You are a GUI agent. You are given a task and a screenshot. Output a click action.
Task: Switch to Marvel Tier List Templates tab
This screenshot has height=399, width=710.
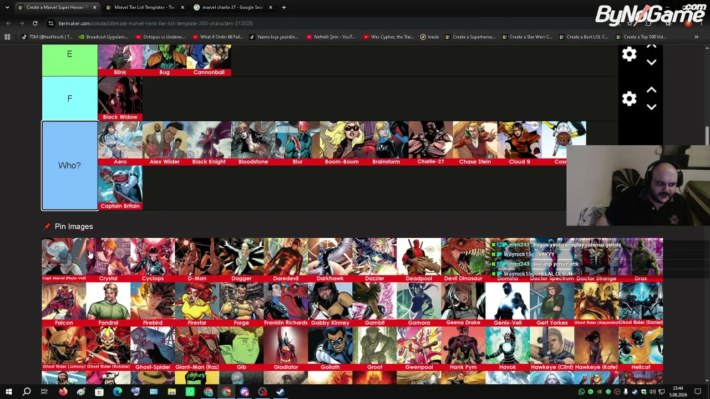[144, 7]
